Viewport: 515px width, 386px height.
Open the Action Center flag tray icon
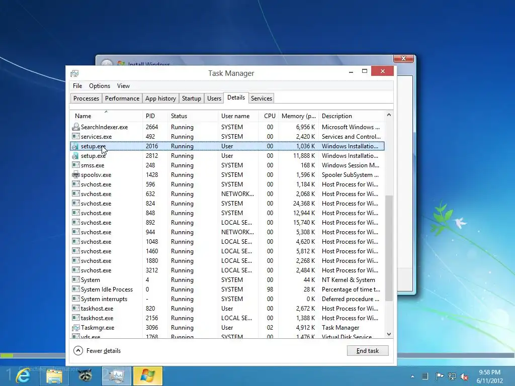pos(440,376)
